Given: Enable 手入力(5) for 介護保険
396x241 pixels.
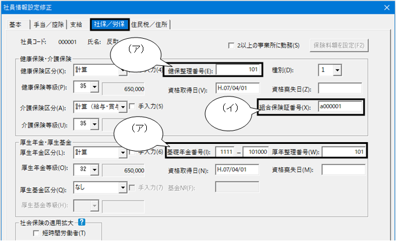Looking at the screenshot, I should pyautogui.click(x=132, y=106).
